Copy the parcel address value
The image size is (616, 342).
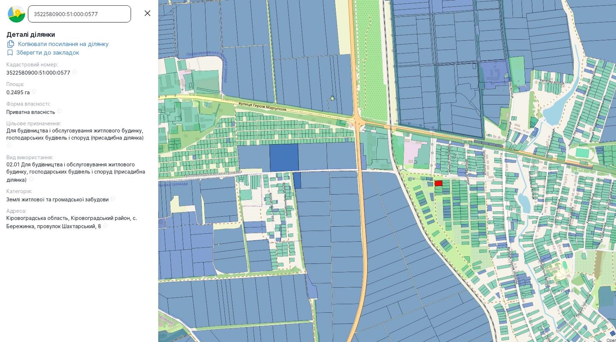[105, 226]
